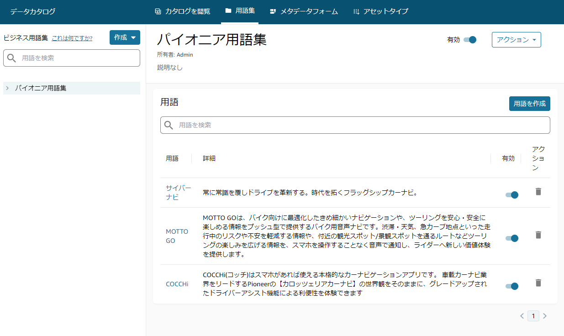Open the アクション dropdown menu
Viewport: 564px width, 336px height.
[516, 40]
